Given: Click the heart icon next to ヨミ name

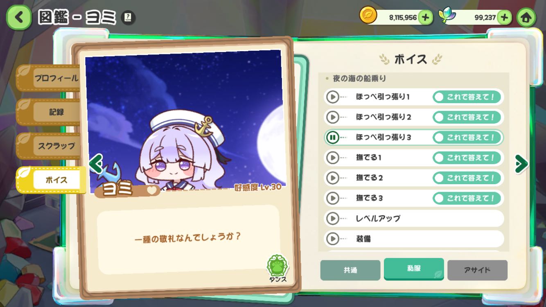Looking at the screenshot, I should point(152,190).
